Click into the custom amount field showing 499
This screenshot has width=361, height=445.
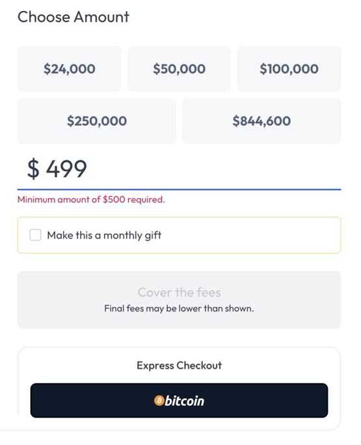(x=179, y=169)
